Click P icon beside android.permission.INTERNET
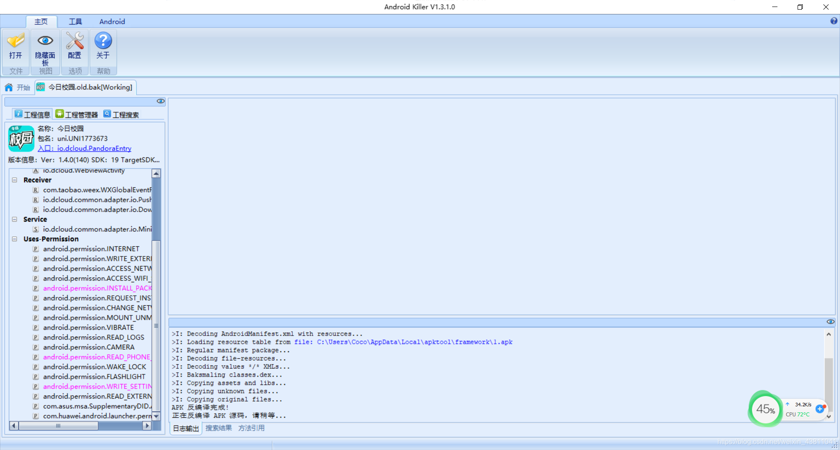The height and width of the screenshot is (450, 840). [35, 249]
